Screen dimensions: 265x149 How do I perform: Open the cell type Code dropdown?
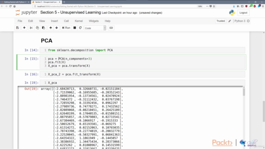pos(95,28)
